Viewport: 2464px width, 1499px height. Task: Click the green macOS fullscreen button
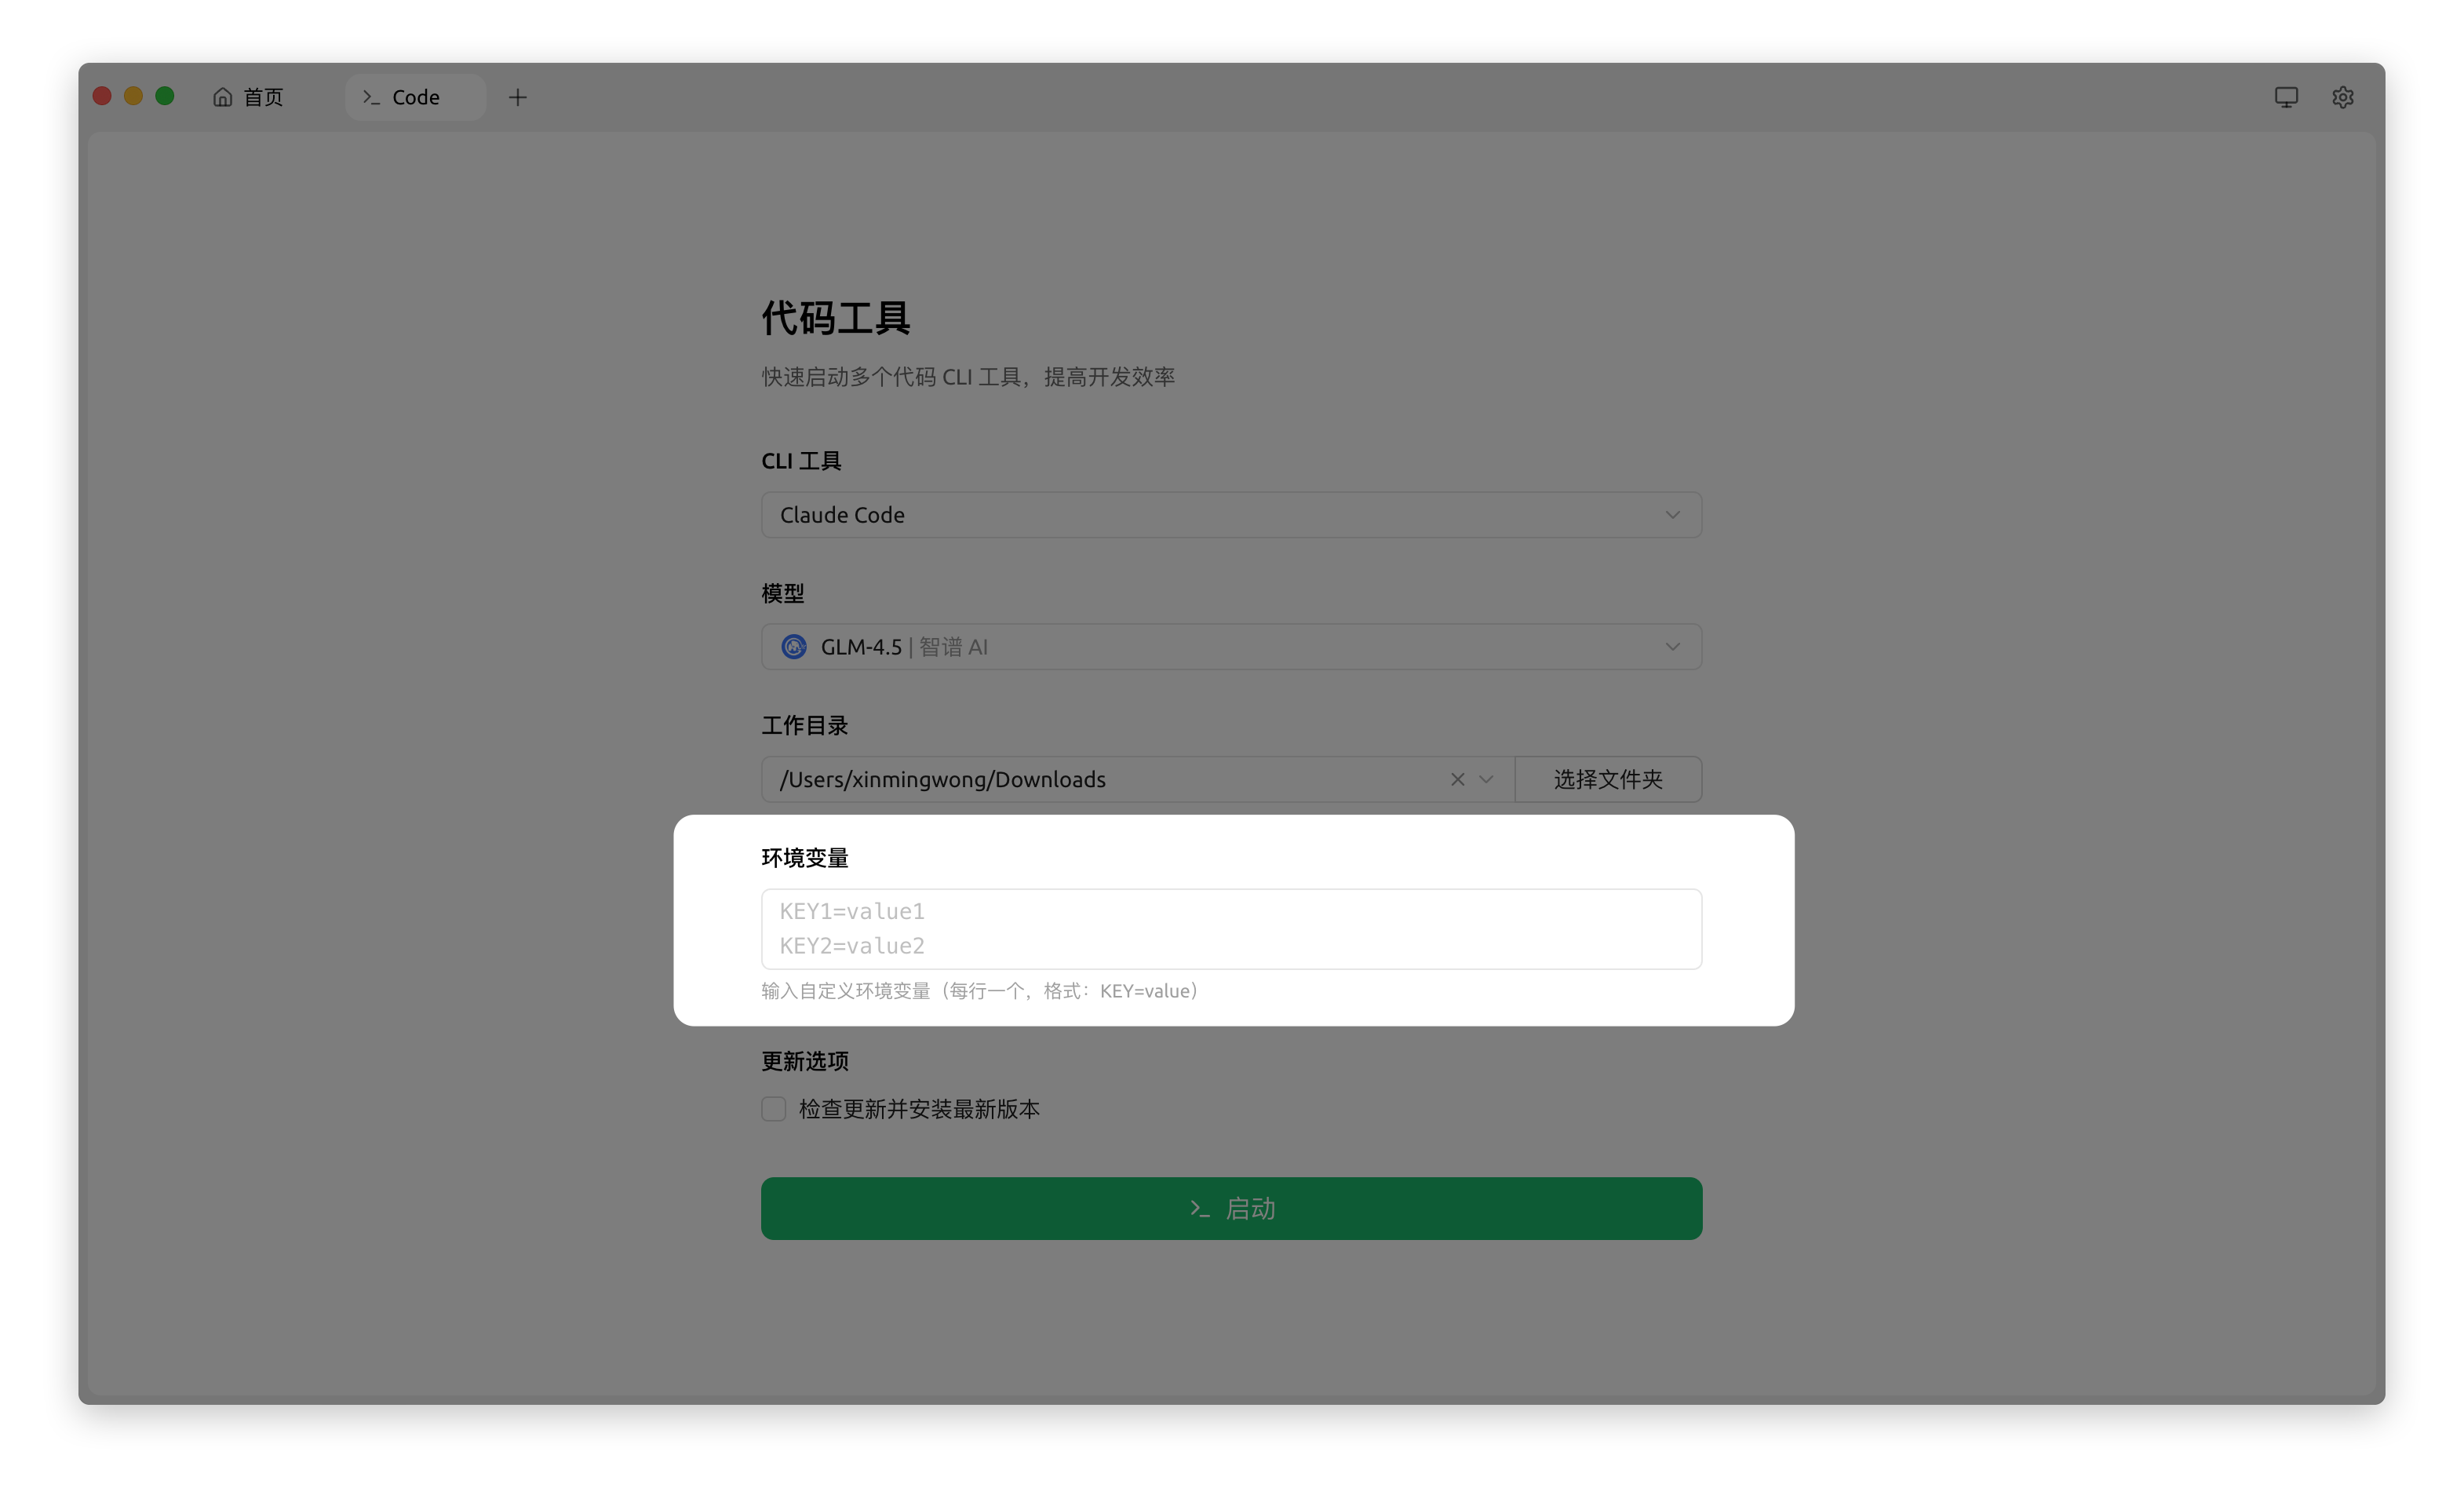tap(165, 96)
